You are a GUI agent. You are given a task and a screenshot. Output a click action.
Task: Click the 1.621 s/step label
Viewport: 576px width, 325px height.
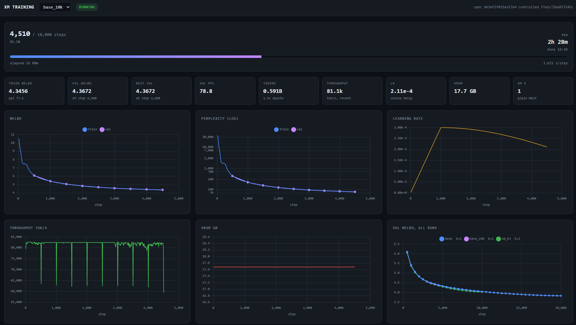click(555, 63)
